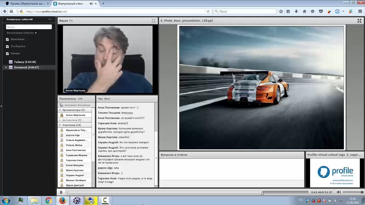The image size is (365, 205).
Task: Select host Антон Мартынов in attendee list
Action: click(x=75, y=115)
